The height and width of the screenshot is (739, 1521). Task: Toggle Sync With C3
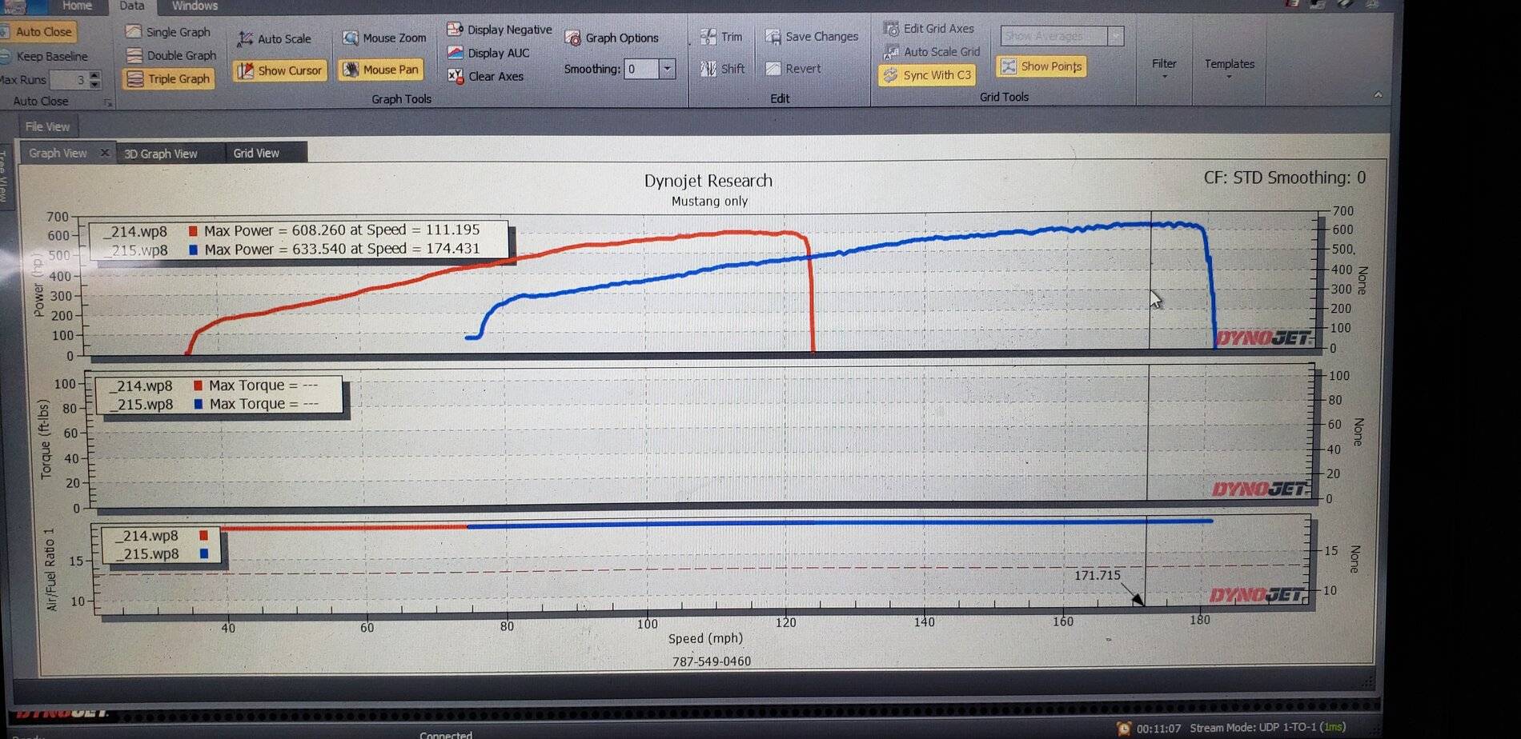(926, 75)
